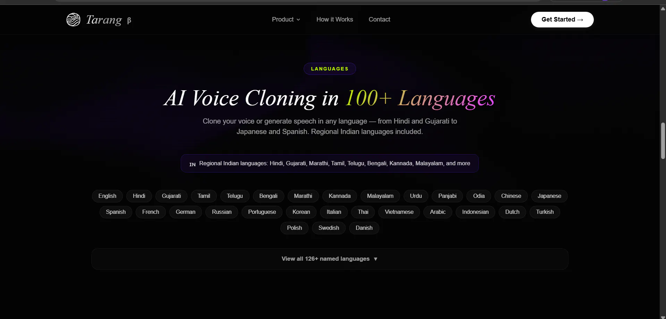Click the AI Voice Cloning heading
The width and height of the screenshot is (666, 319).
tap(330, 98)
